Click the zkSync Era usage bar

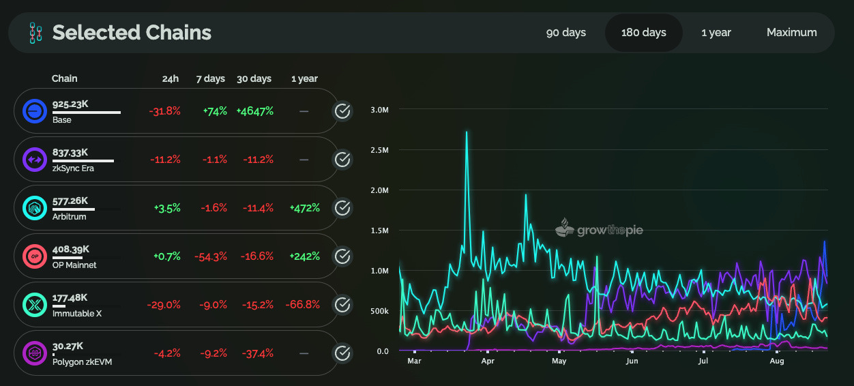[x=83, y=160]
